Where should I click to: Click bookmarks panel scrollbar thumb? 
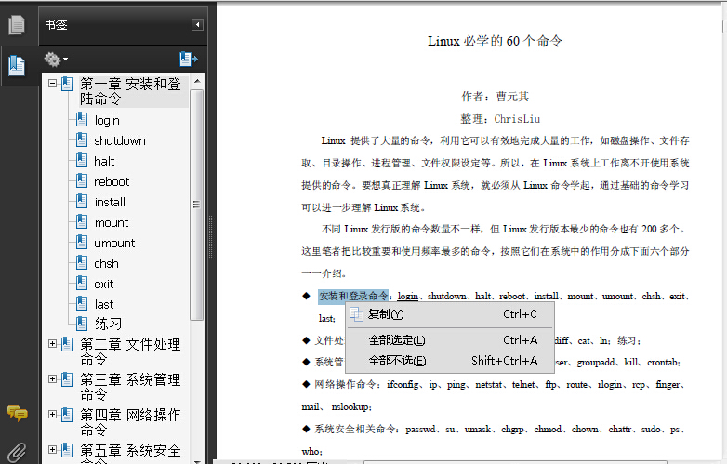196,205
